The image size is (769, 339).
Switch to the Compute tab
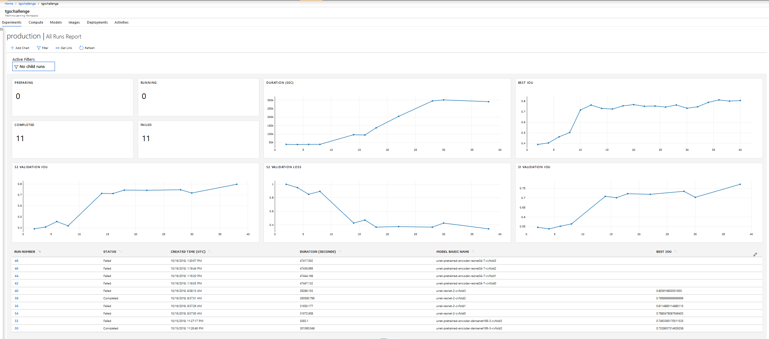36,22
